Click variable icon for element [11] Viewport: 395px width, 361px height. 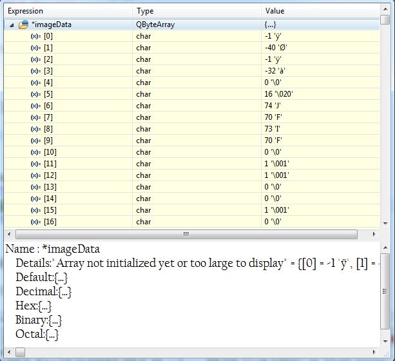click(x=35, y=164)
